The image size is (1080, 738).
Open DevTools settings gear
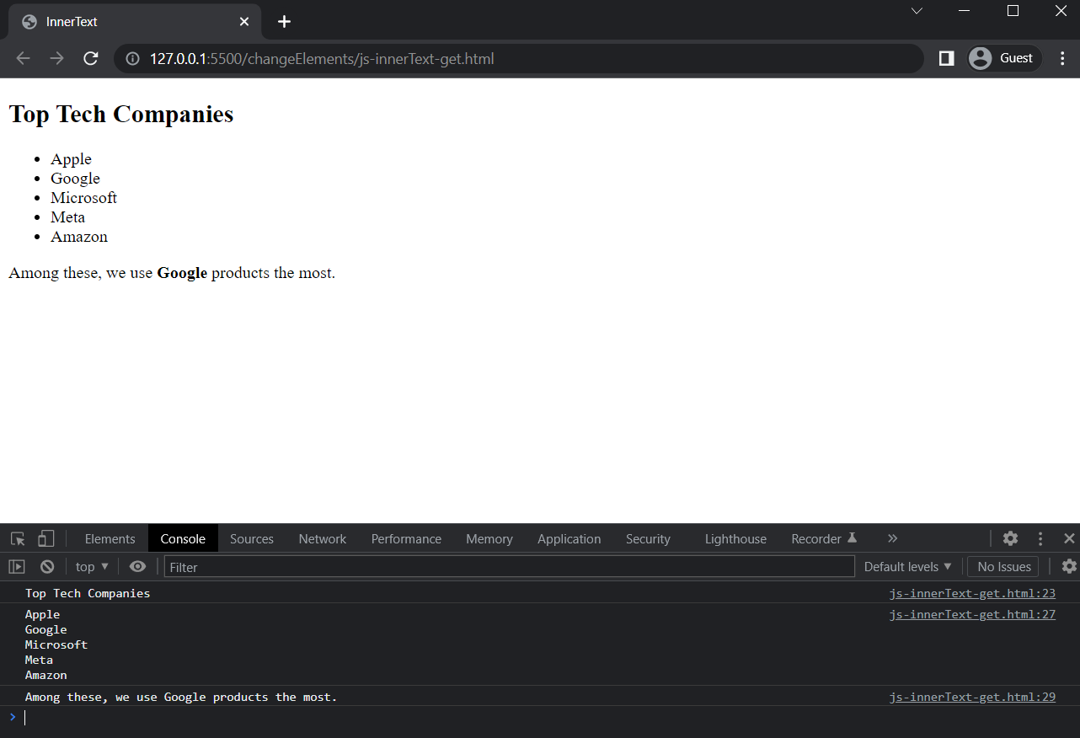[x=1010, y=537]
